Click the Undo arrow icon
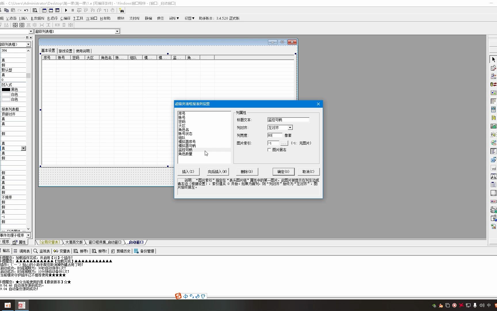This screenshot has height=311, width=497. point(26,10)
